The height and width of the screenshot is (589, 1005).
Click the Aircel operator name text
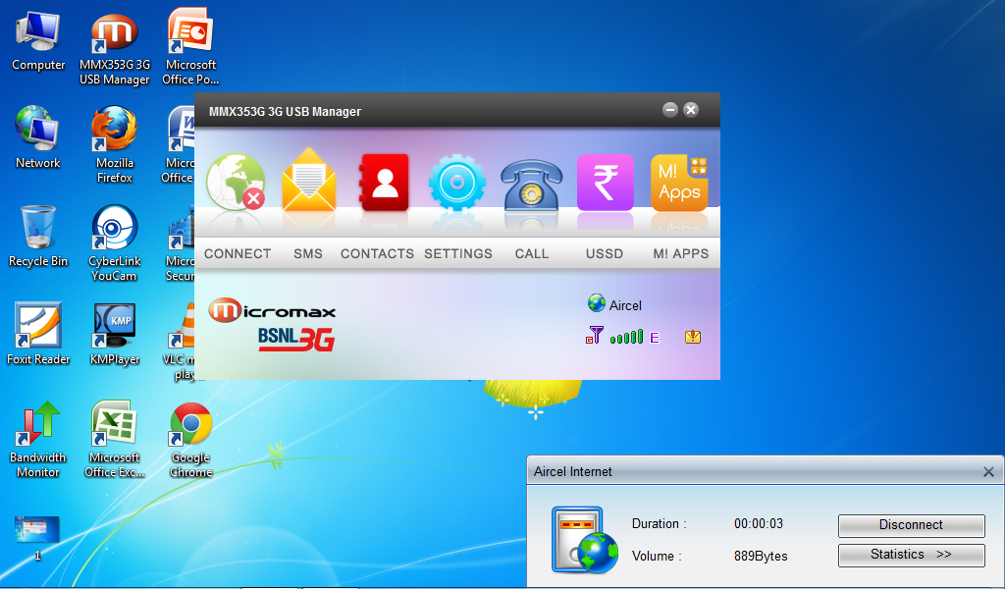click(x=625, y=305)
